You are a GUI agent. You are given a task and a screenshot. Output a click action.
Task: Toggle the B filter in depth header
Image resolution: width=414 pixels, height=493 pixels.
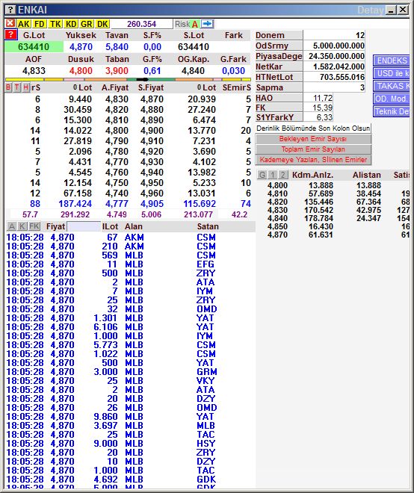pyautogui.click(x=8, y=87)
